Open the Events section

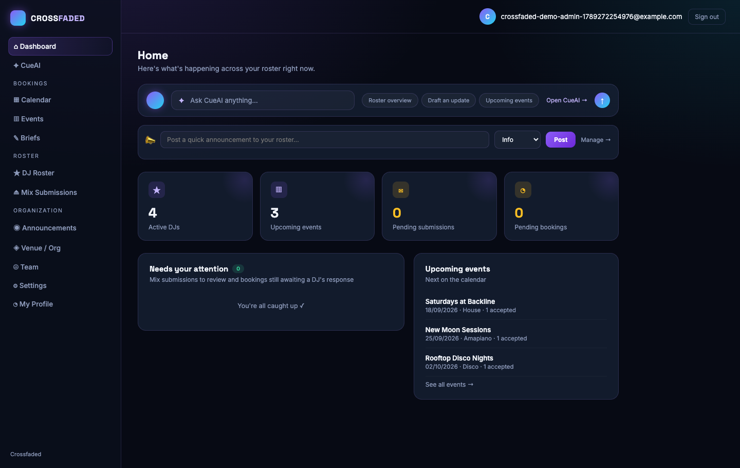click(60, 119)
